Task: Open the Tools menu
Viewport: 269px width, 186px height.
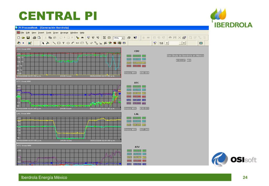Action: pos(49,33)
